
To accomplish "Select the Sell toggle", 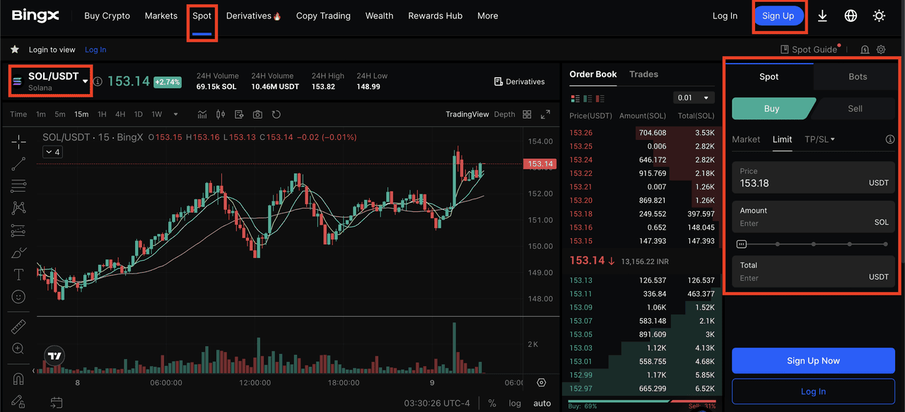I will [855, 108].
